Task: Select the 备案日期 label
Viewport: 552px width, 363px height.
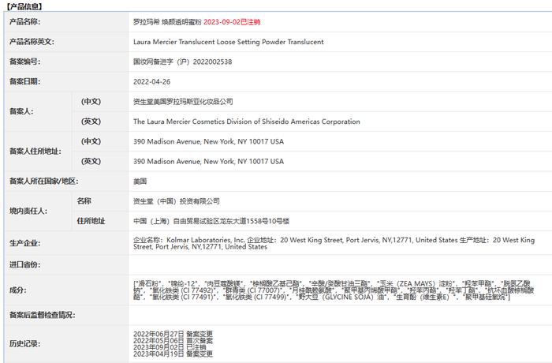Action: click(24, 81)
